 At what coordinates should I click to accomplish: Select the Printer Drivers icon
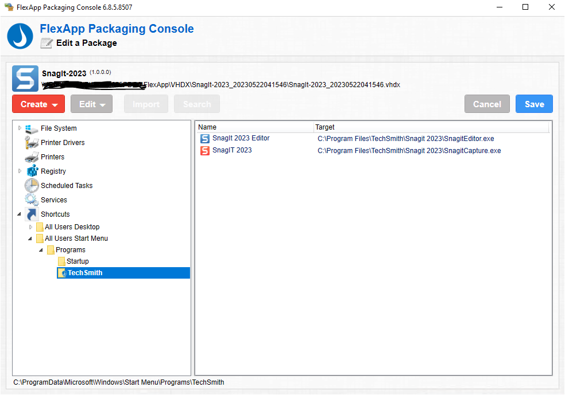[32, 143]
